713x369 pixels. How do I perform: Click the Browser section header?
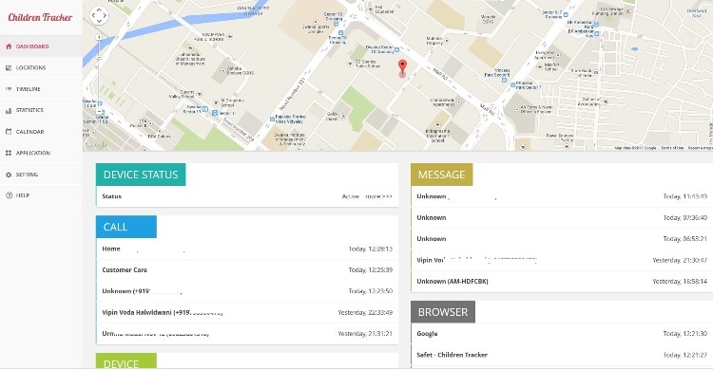443,312
